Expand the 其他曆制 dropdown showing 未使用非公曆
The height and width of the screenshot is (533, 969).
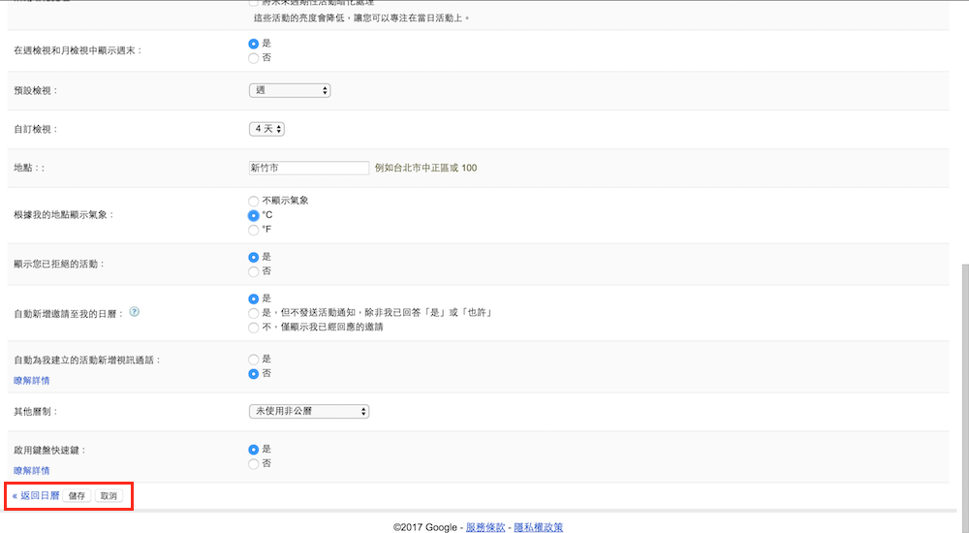pyautogui.click(x=309, y=412)
